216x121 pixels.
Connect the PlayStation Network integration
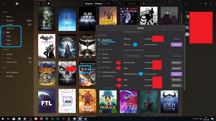point(177,74)
